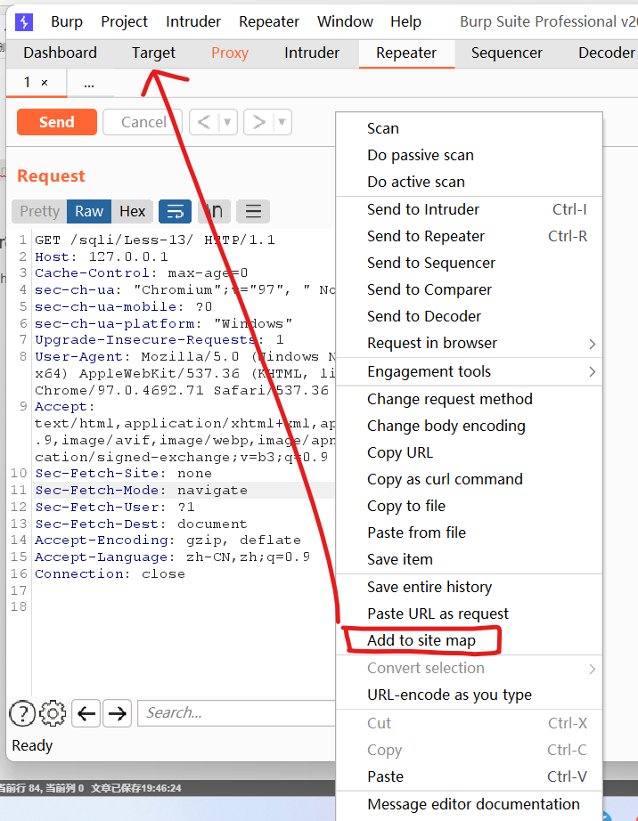Switch to Hex view
This screenshot has height=821, width=638.
click(x=132, y=211)
